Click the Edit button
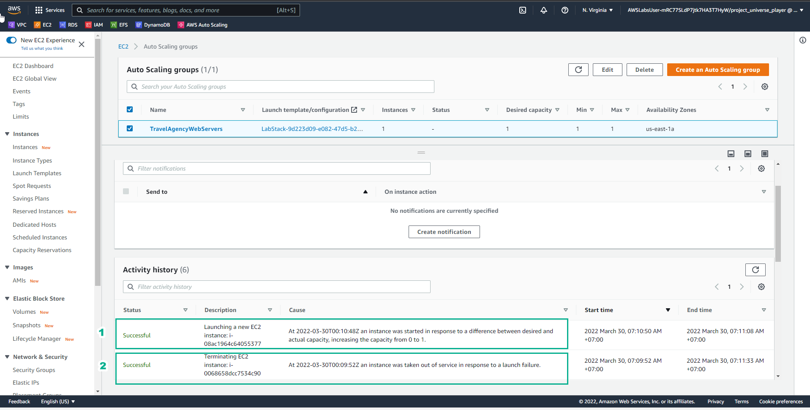The width and height of the screenshot is (810, 410). click(608, 70)
